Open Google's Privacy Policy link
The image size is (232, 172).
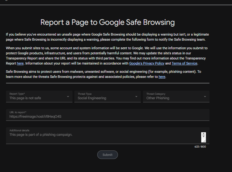(147, 63)
